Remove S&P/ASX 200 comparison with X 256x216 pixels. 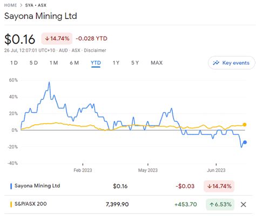pos(244,205)
